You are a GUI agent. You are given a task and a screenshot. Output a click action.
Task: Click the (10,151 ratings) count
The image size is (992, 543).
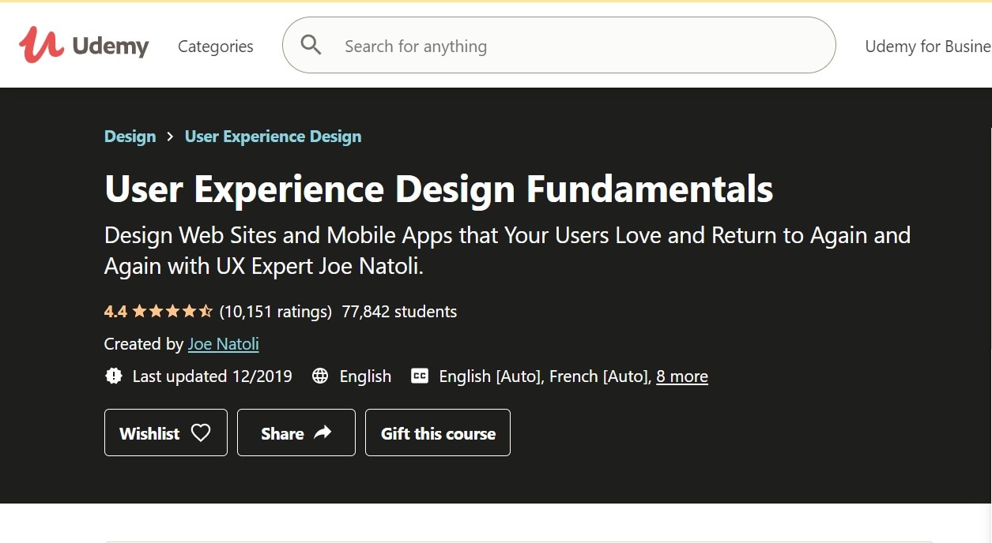pos(275,312)
